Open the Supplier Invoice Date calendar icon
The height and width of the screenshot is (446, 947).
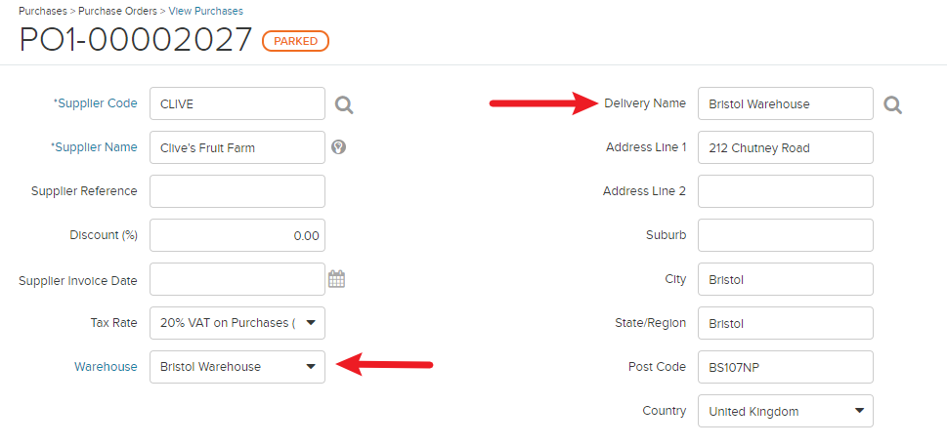pyautogui.click(x=336, y=279)
